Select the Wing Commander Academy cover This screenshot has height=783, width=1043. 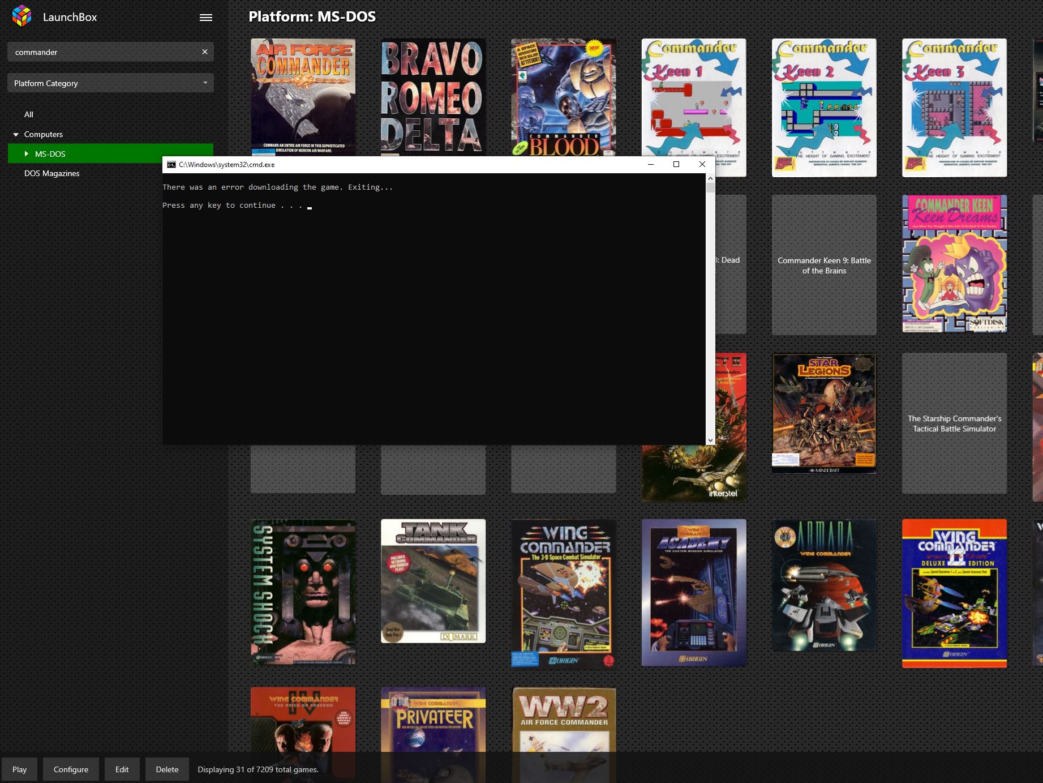tap(694, 592)
